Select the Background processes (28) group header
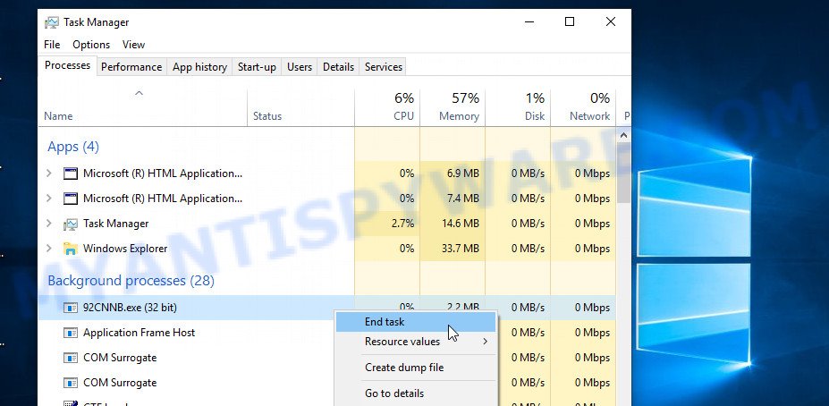 (131, 280)
